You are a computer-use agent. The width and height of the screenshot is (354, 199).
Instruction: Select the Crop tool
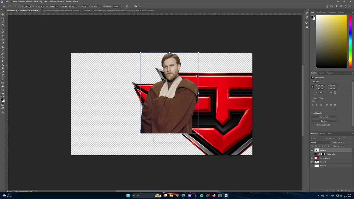[3, 29]
